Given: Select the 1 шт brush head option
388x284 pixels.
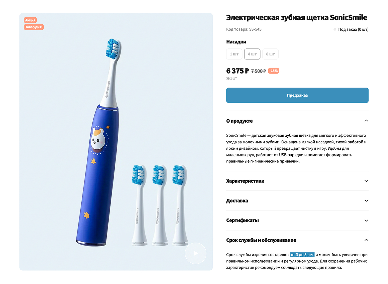Looking at the screenshot, I should point(234,54).
